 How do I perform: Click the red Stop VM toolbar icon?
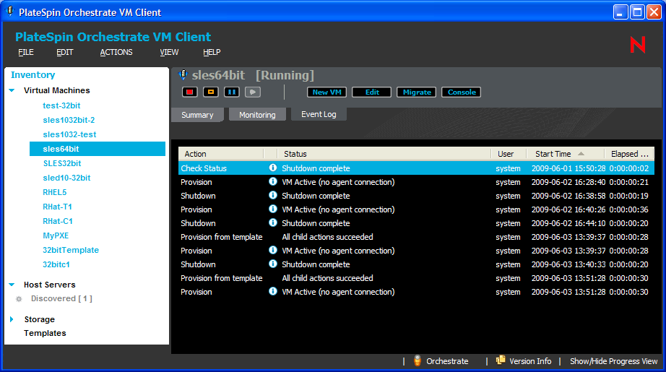pos(189,92)
